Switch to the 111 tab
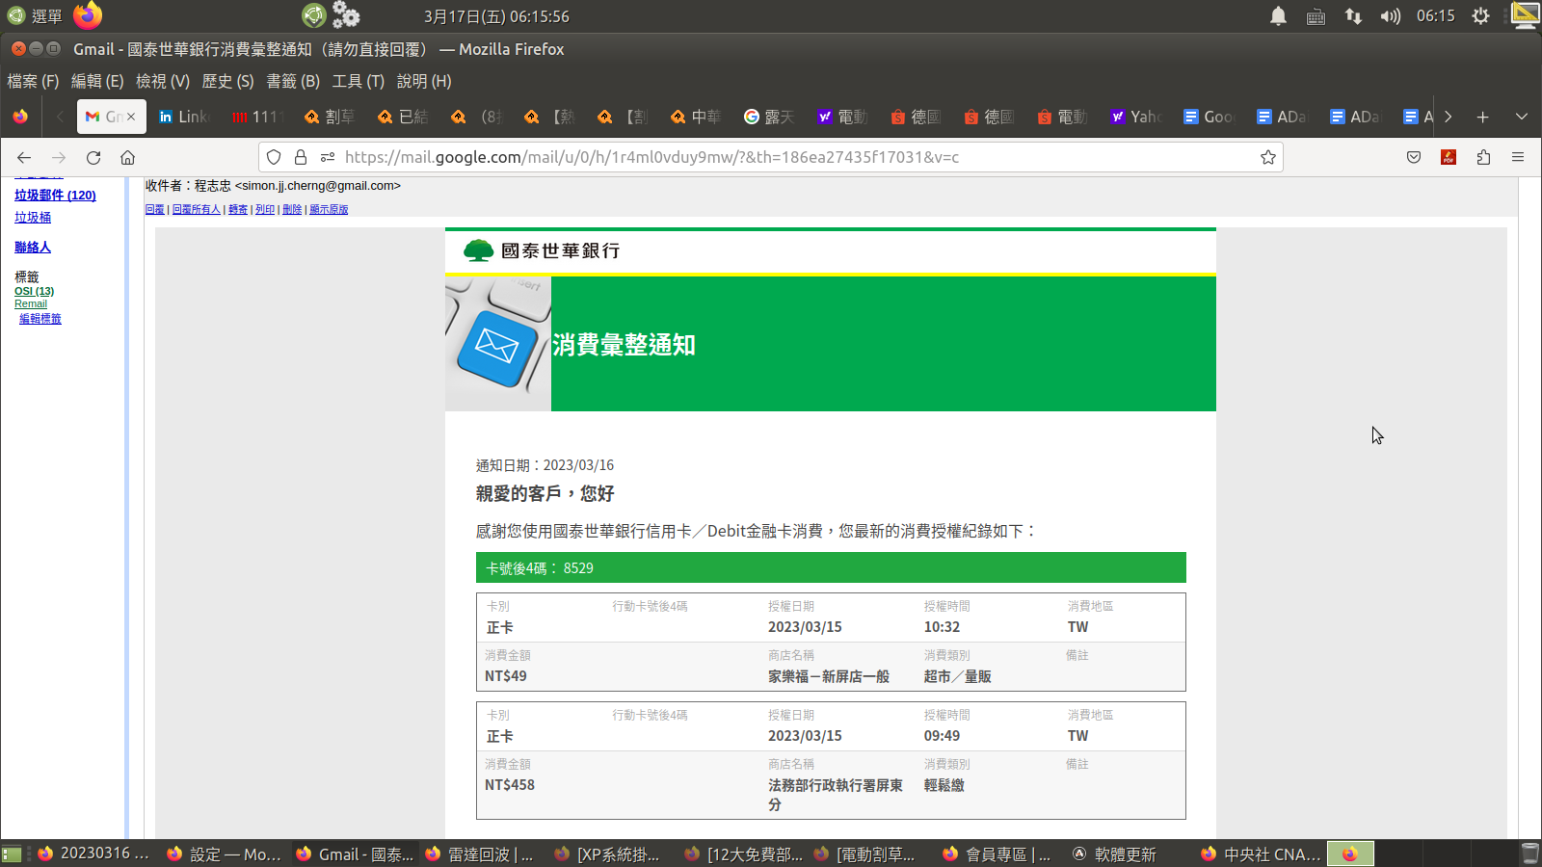This screenshot has width=1542, height=867. point(258,117)
